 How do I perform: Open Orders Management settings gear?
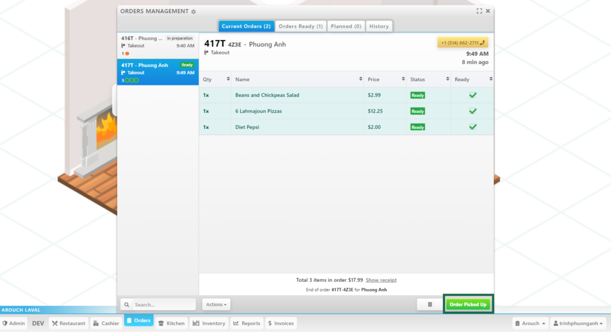pos(193,11)
